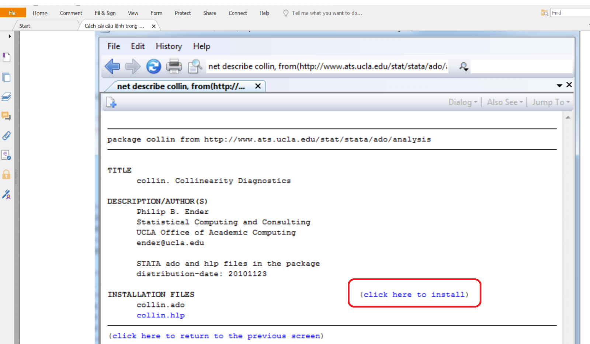This screenshot has width=590, height=344.
Task: Close the 'Cách cài câu lệnh trong' document tab
Action: coord(154,26)
